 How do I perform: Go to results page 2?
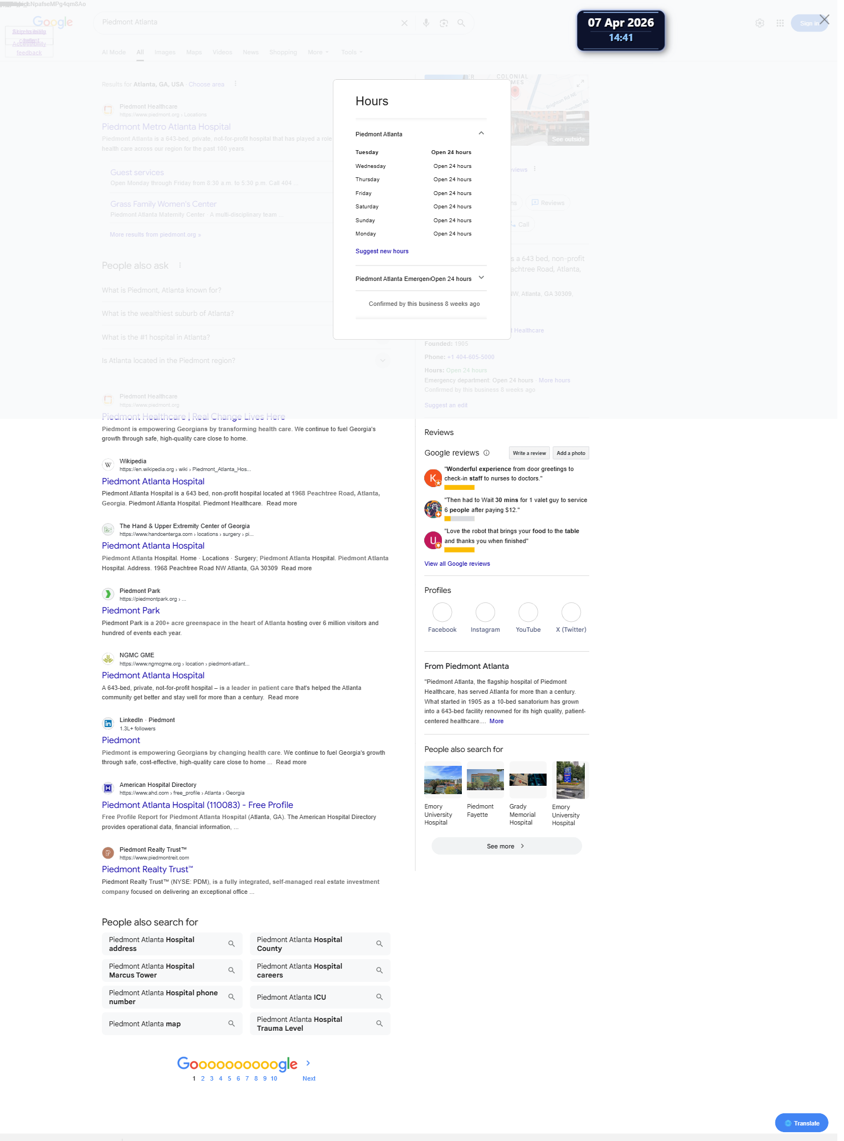(x=203, y=1078)
